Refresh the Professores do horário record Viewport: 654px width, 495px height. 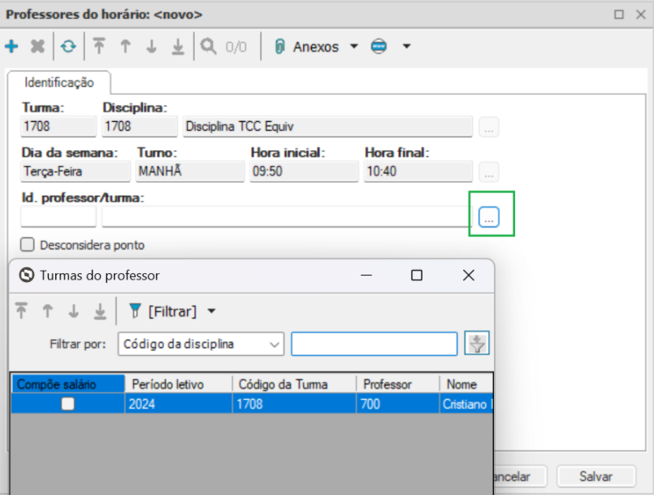tap(68, 46)
